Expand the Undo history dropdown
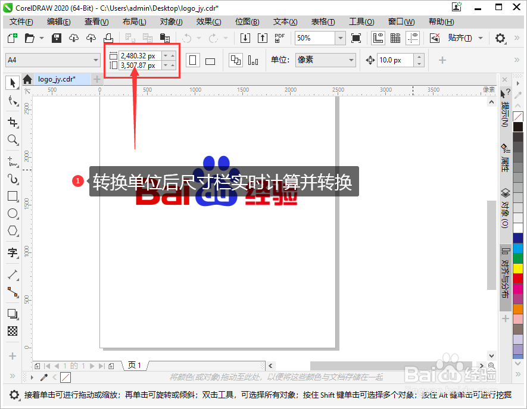The height and width of the screenshot is (409, 527). tap(199, 38)
